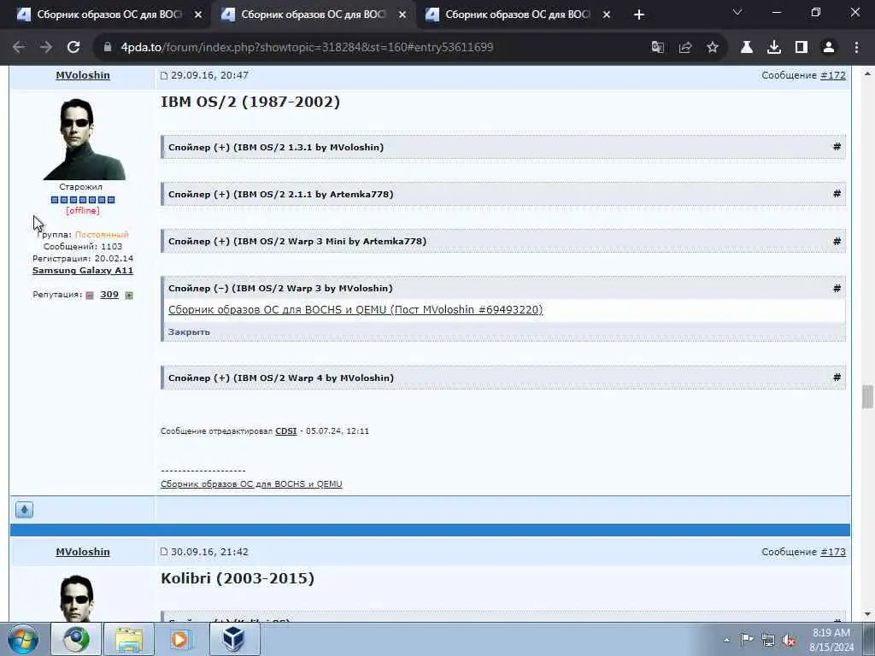Click the # anchor of OS/2 1.3.1 spoiler
Screen dimensions: 875x656
837,147
